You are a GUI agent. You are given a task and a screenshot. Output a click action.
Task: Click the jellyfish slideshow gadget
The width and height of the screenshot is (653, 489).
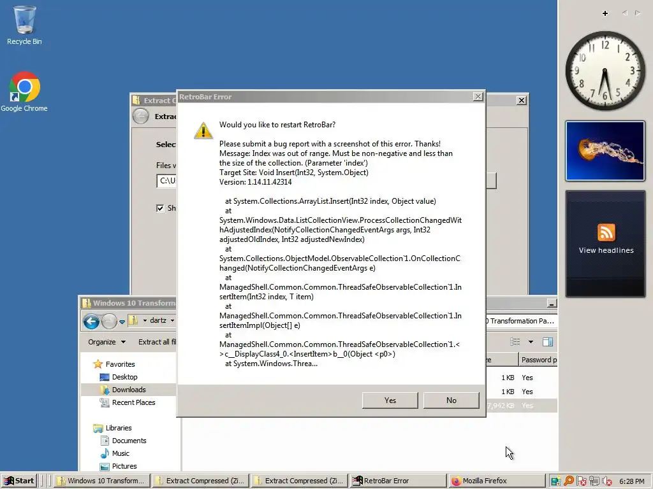tap(605, 151)
